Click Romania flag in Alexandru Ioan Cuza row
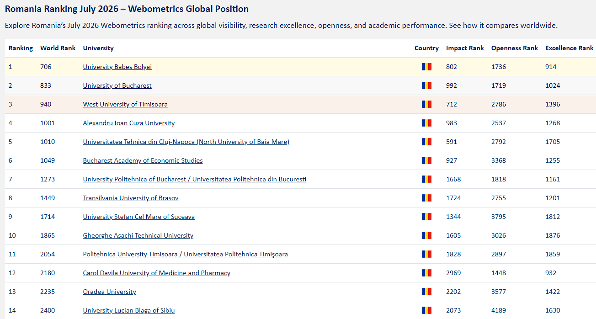 coord(426,123)
